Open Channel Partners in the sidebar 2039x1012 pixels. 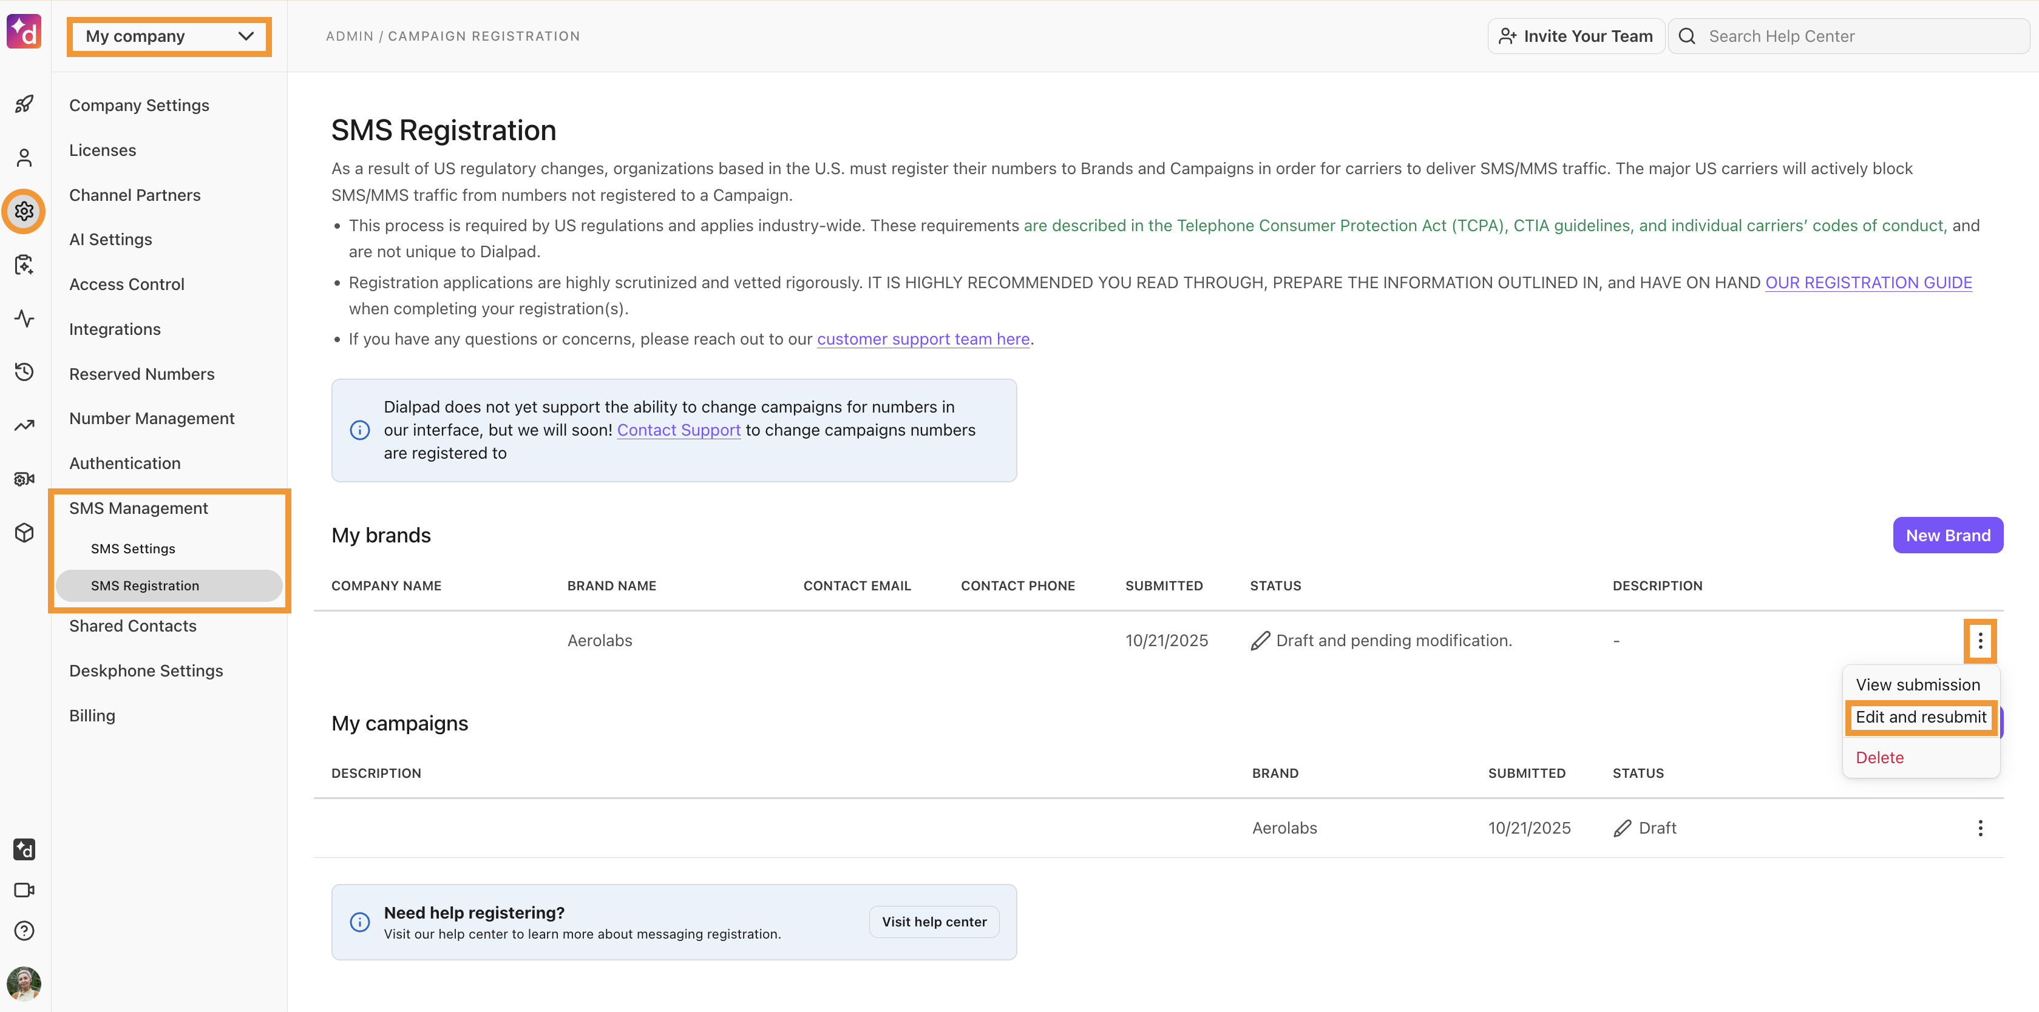[135, 195]
